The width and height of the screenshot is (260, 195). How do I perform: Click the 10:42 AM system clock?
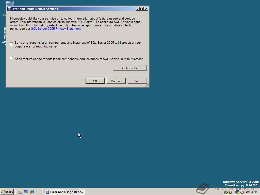(x=252, y=192)
